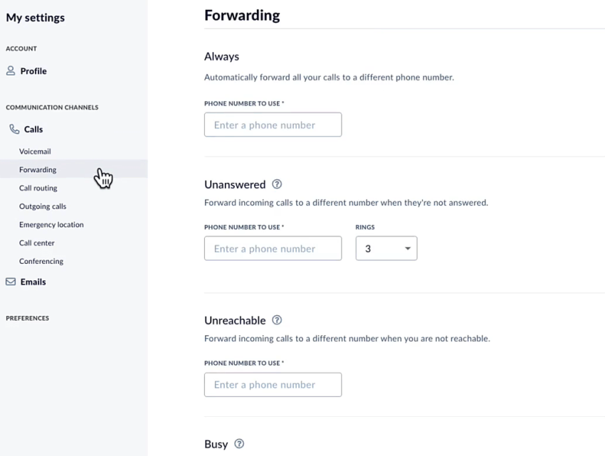Click the Profile person icon

[11, 70]
